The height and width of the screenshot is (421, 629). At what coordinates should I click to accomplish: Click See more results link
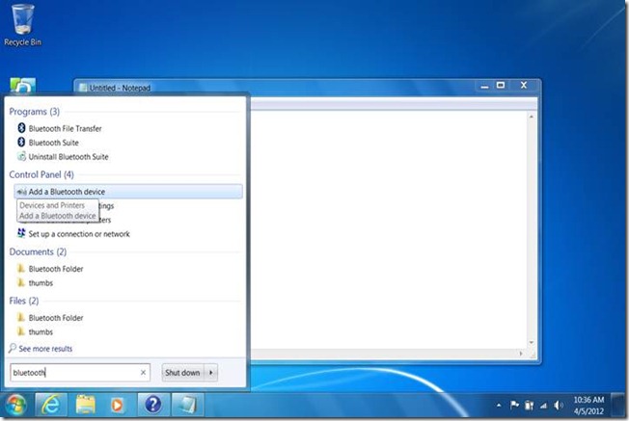(x=44, y=349)
